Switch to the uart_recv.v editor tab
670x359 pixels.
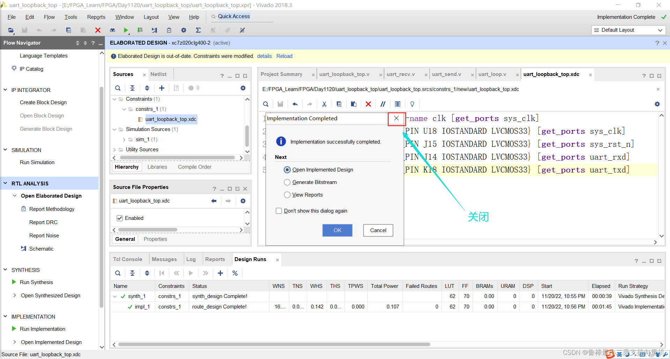click(401, 74)
